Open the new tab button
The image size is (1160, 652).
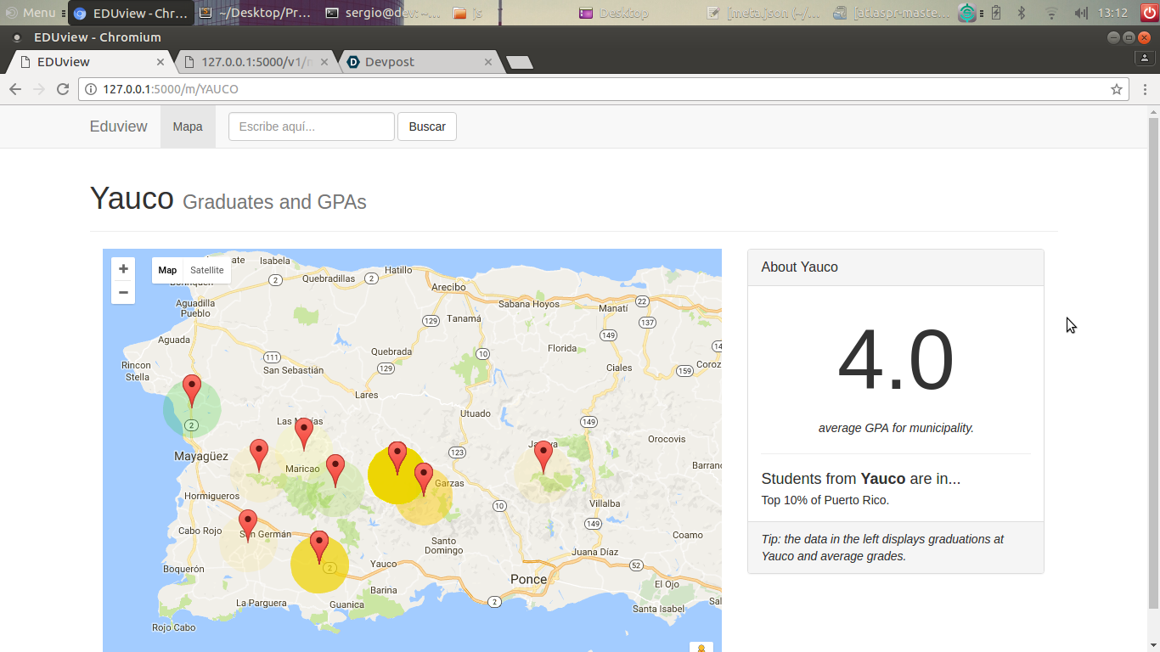519,62
